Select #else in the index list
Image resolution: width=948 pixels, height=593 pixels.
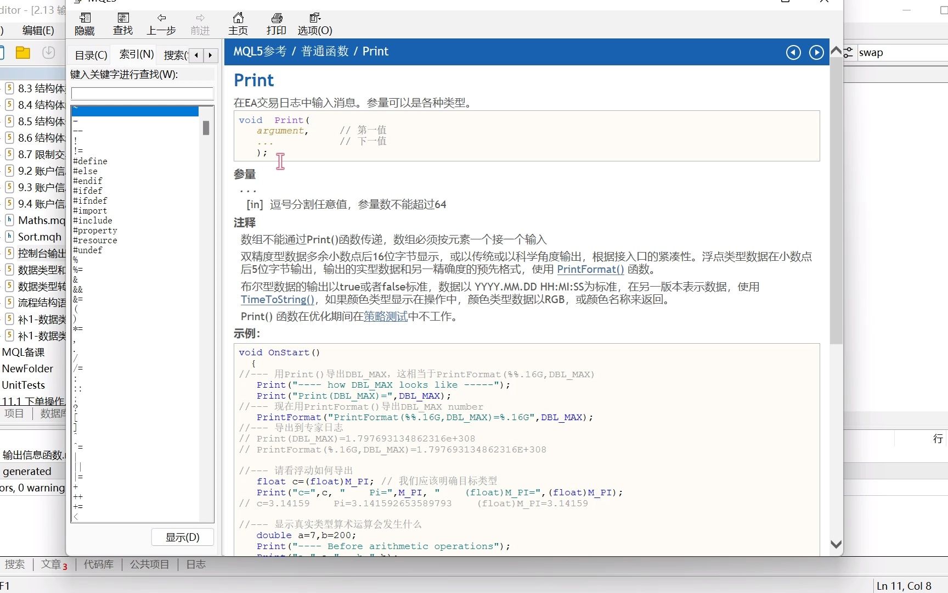[x=85, y=171]
